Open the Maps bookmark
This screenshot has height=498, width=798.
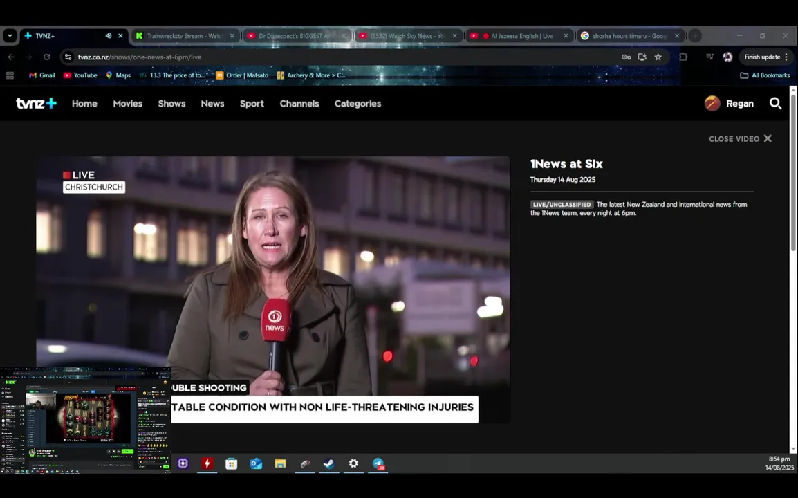pyautogui.click(x=118, y=75)
